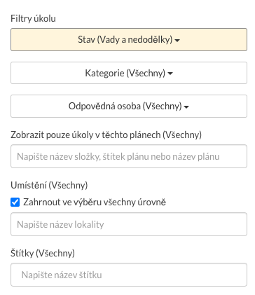
Task: Choose the category filter button
Action: click(129, 73)
